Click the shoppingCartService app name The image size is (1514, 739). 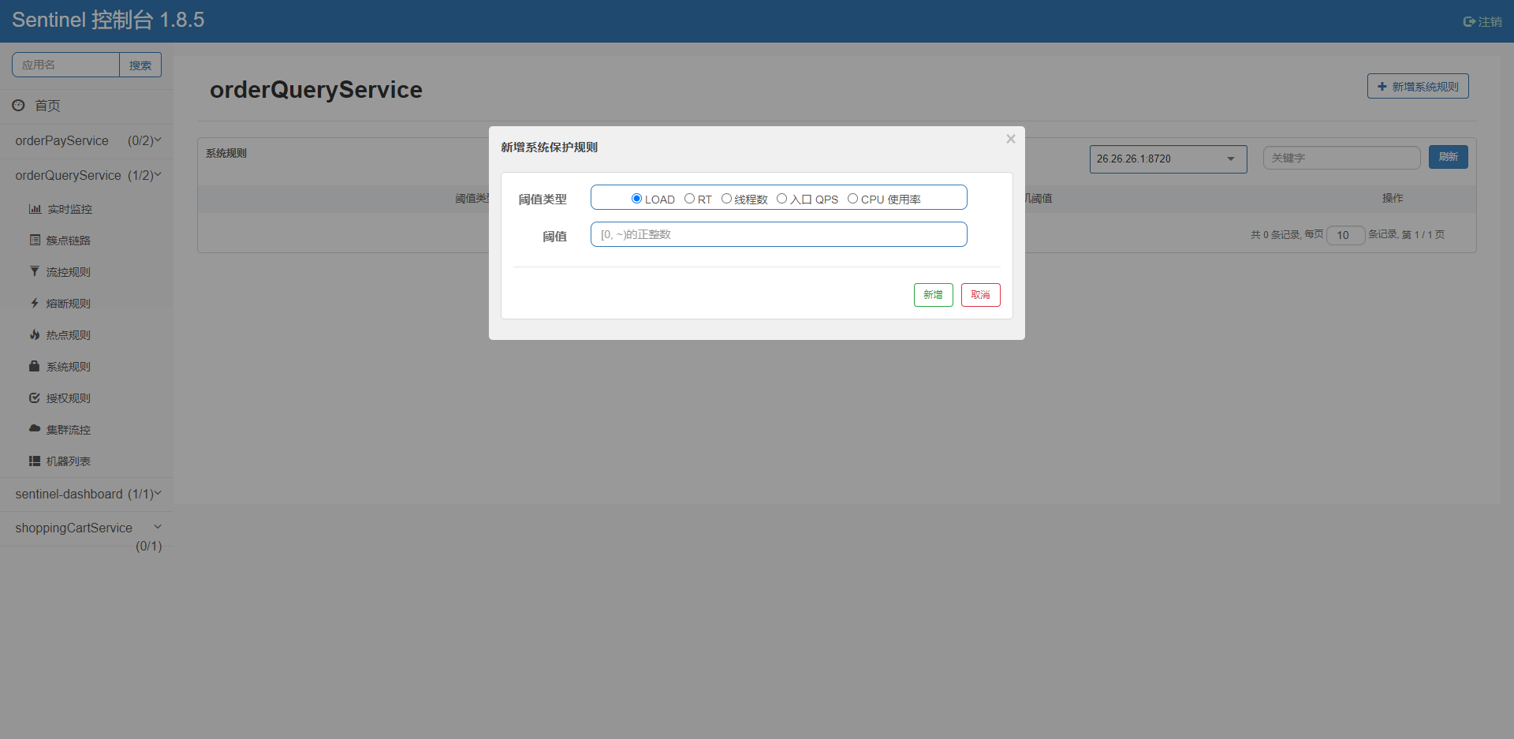(73, 528)
